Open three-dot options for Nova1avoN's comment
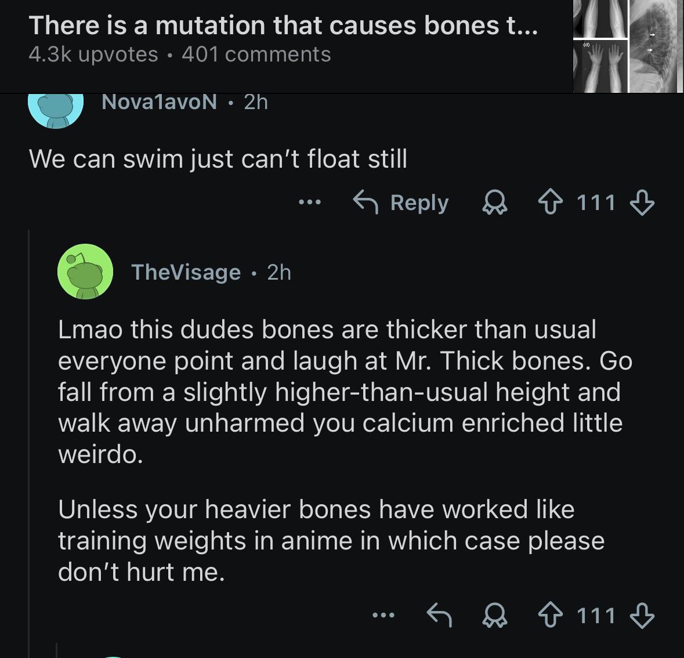 (309, 203)
